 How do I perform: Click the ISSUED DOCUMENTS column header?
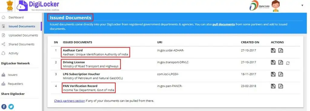(77, 42)
